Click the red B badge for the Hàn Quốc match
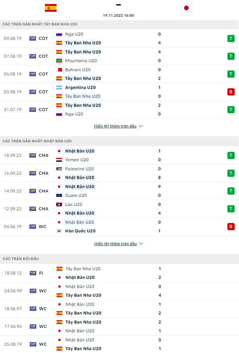This screenshot has width=239, height=353. click(x=231, y=226)
